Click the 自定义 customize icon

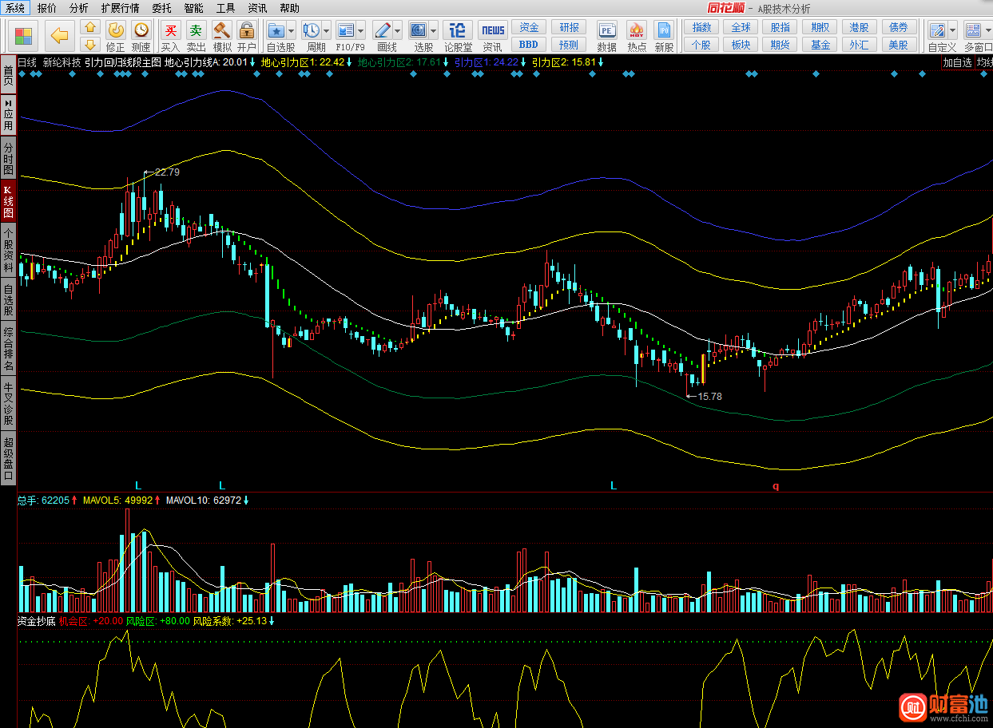pos(938,30)
